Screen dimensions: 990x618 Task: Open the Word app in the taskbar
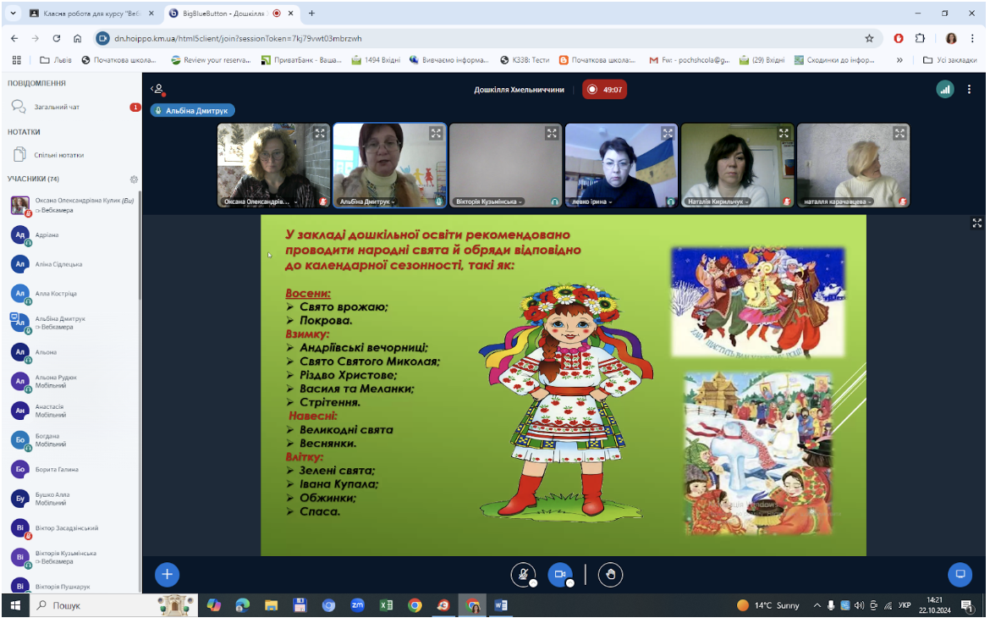(x=501, y=605)
